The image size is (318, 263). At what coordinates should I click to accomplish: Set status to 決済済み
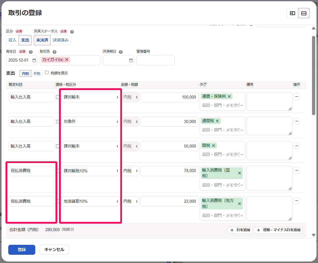coord(60,40)
